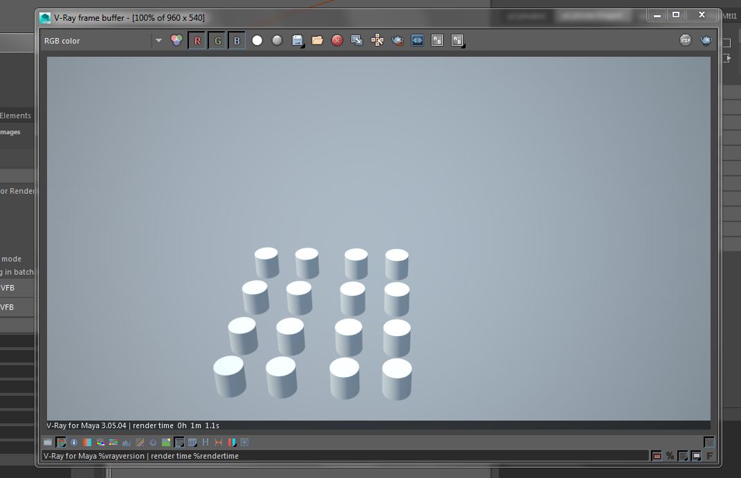Toggle the HSL correction icon

[x=100, y=443]
